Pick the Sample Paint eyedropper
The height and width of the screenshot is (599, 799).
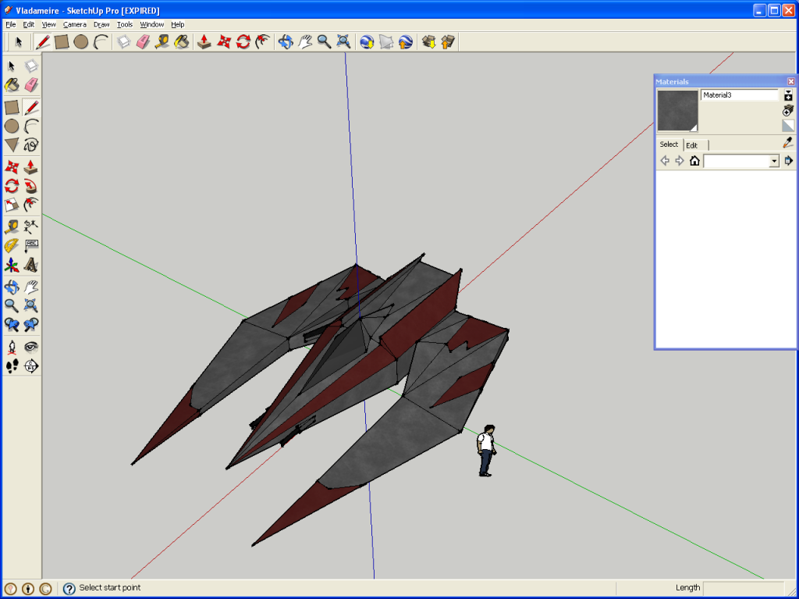(x=788, y=143)
